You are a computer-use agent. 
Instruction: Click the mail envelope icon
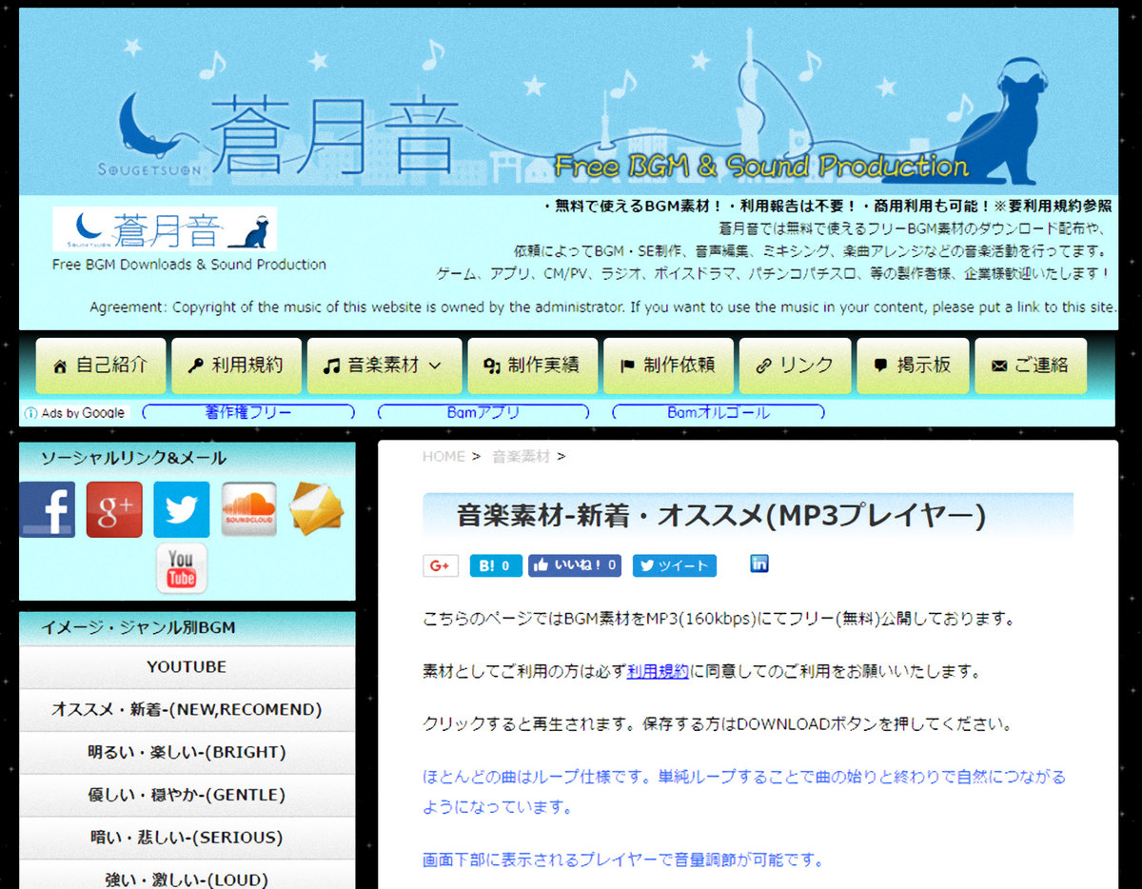coord(316,509)
